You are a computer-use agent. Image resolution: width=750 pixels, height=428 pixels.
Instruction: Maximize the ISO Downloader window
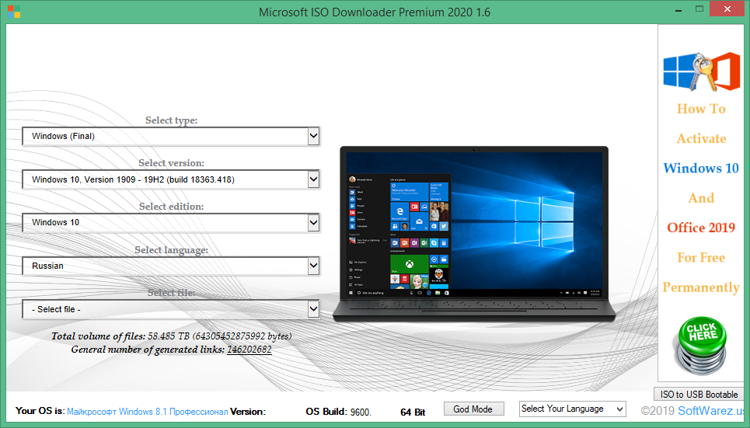[x=699, y=9]
